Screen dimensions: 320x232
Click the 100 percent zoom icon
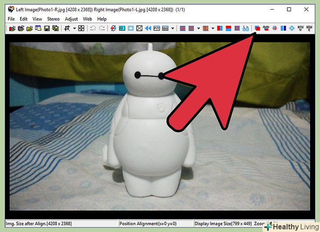point(165,29)
